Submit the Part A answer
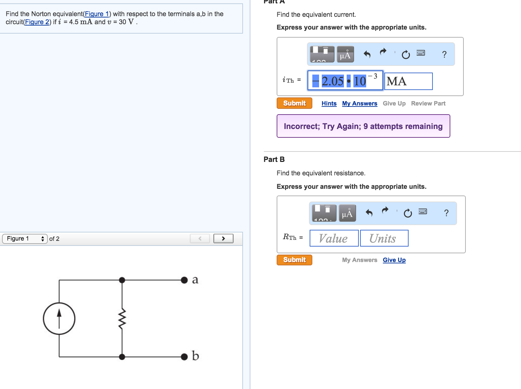 (294, 103)
